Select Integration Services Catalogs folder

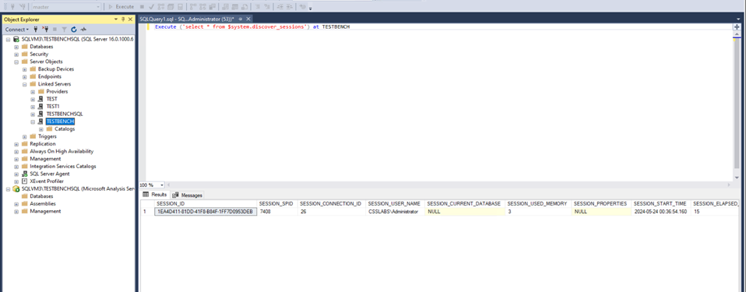coord(63,167)
